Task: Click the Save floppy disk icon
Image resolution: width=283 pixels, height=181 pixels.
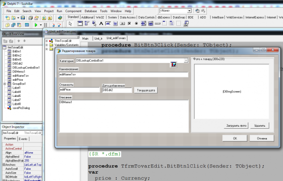Action: click(23, 18)
